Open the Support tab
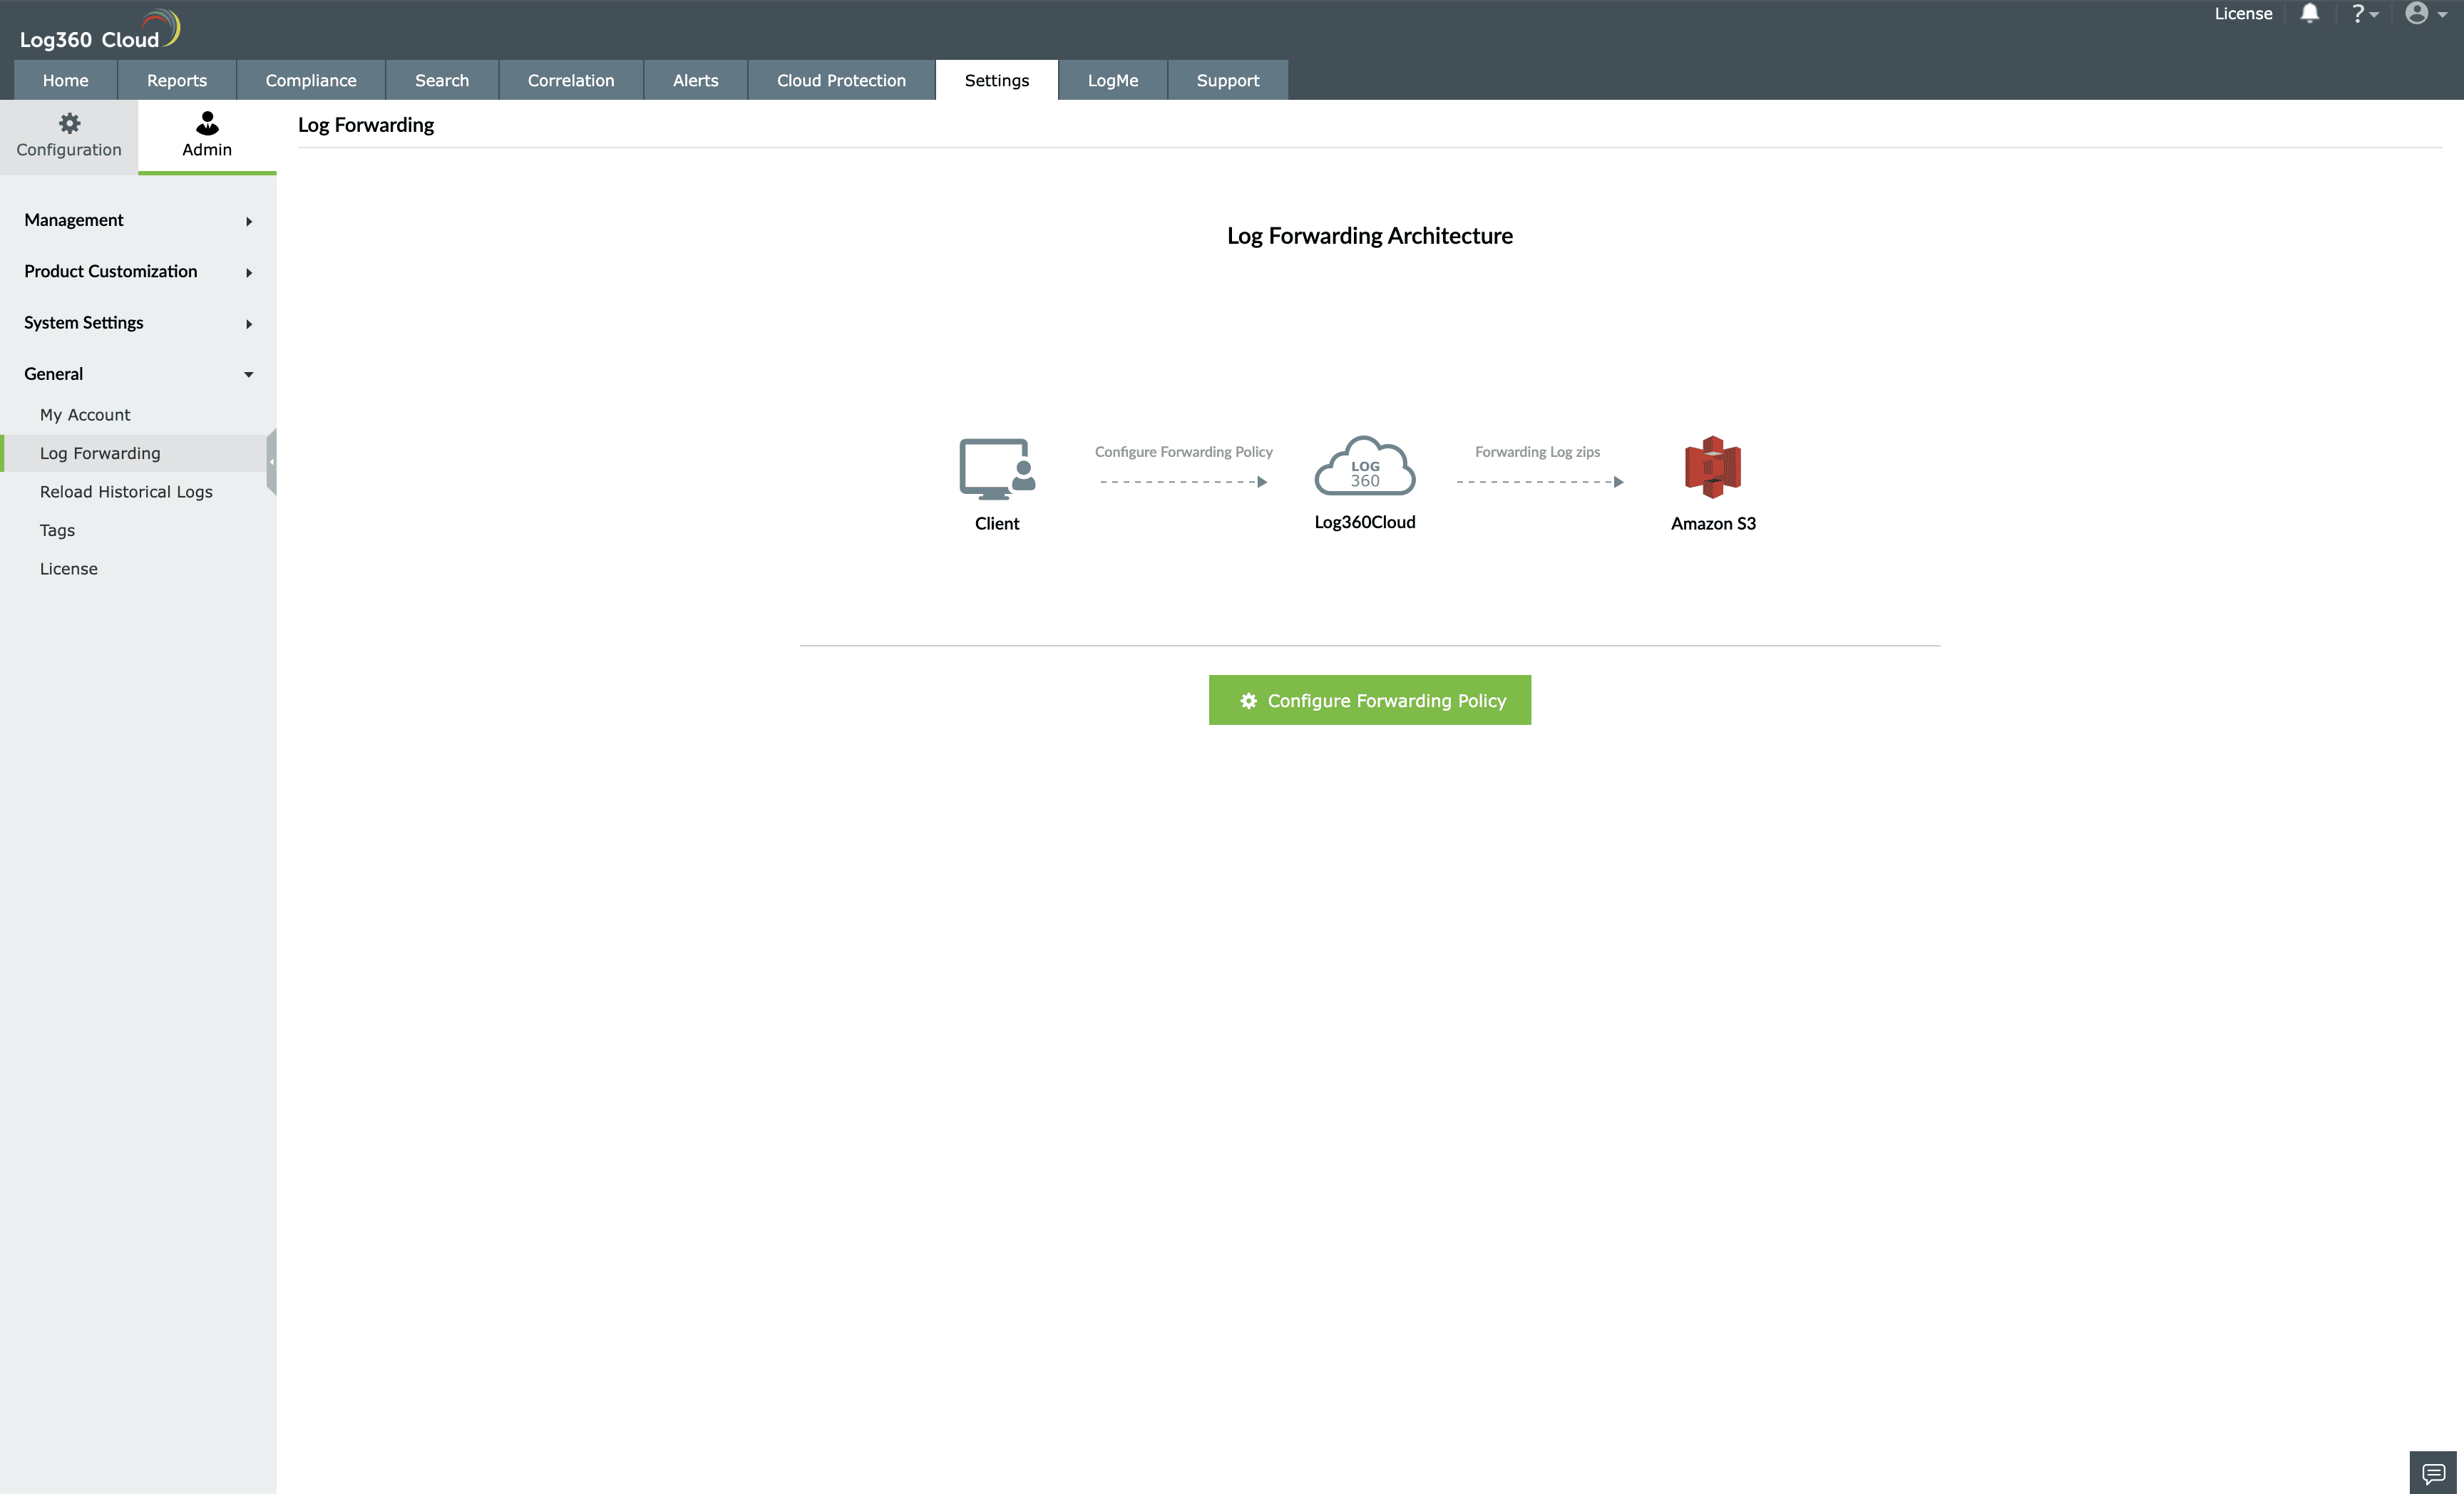Screen dimensions: 2464x1494 (1228, 80)
